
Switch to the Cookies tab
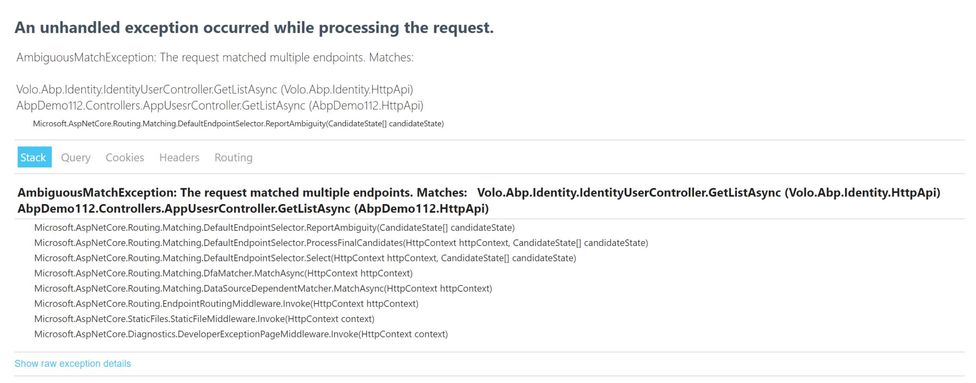tap(124, 157)
